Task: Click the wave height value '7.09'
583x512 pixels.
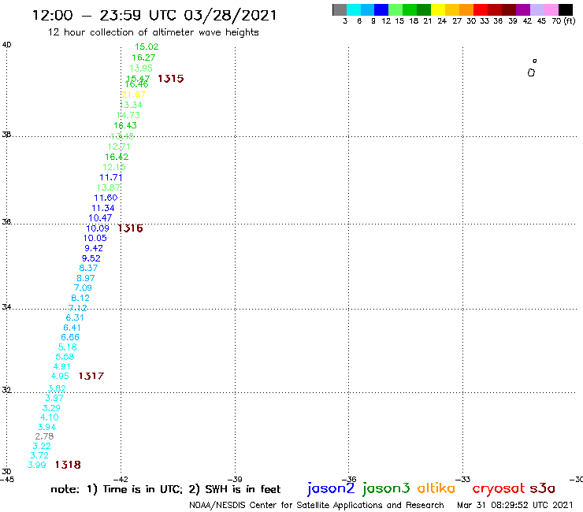Action: point(83,288)
